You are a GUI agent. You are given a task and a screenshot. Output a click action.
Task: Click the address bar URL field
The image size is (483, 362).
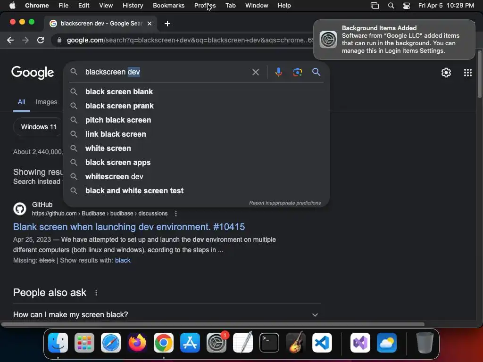[x=190, y=40]
